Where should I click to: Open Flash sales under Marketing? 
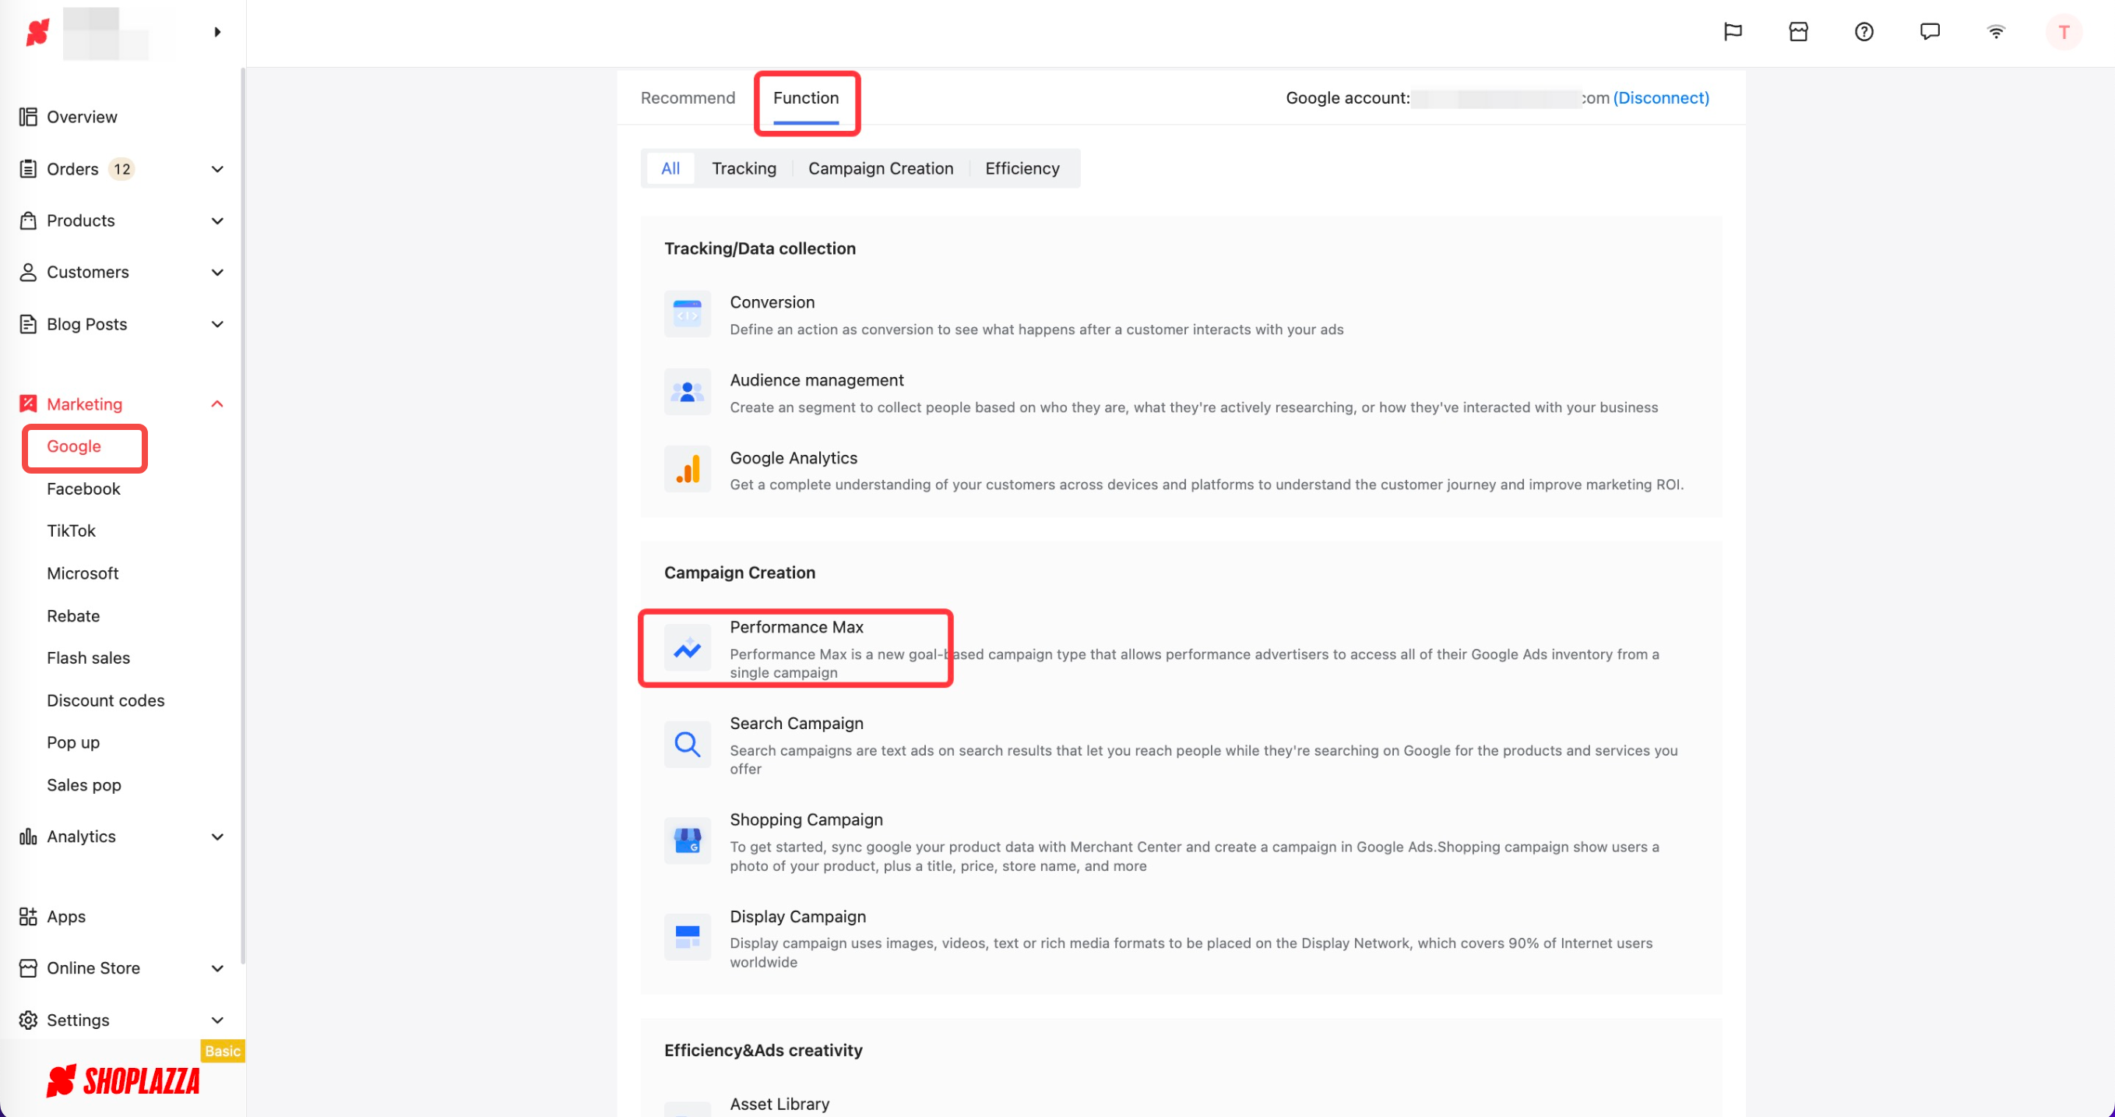[88, 658]
